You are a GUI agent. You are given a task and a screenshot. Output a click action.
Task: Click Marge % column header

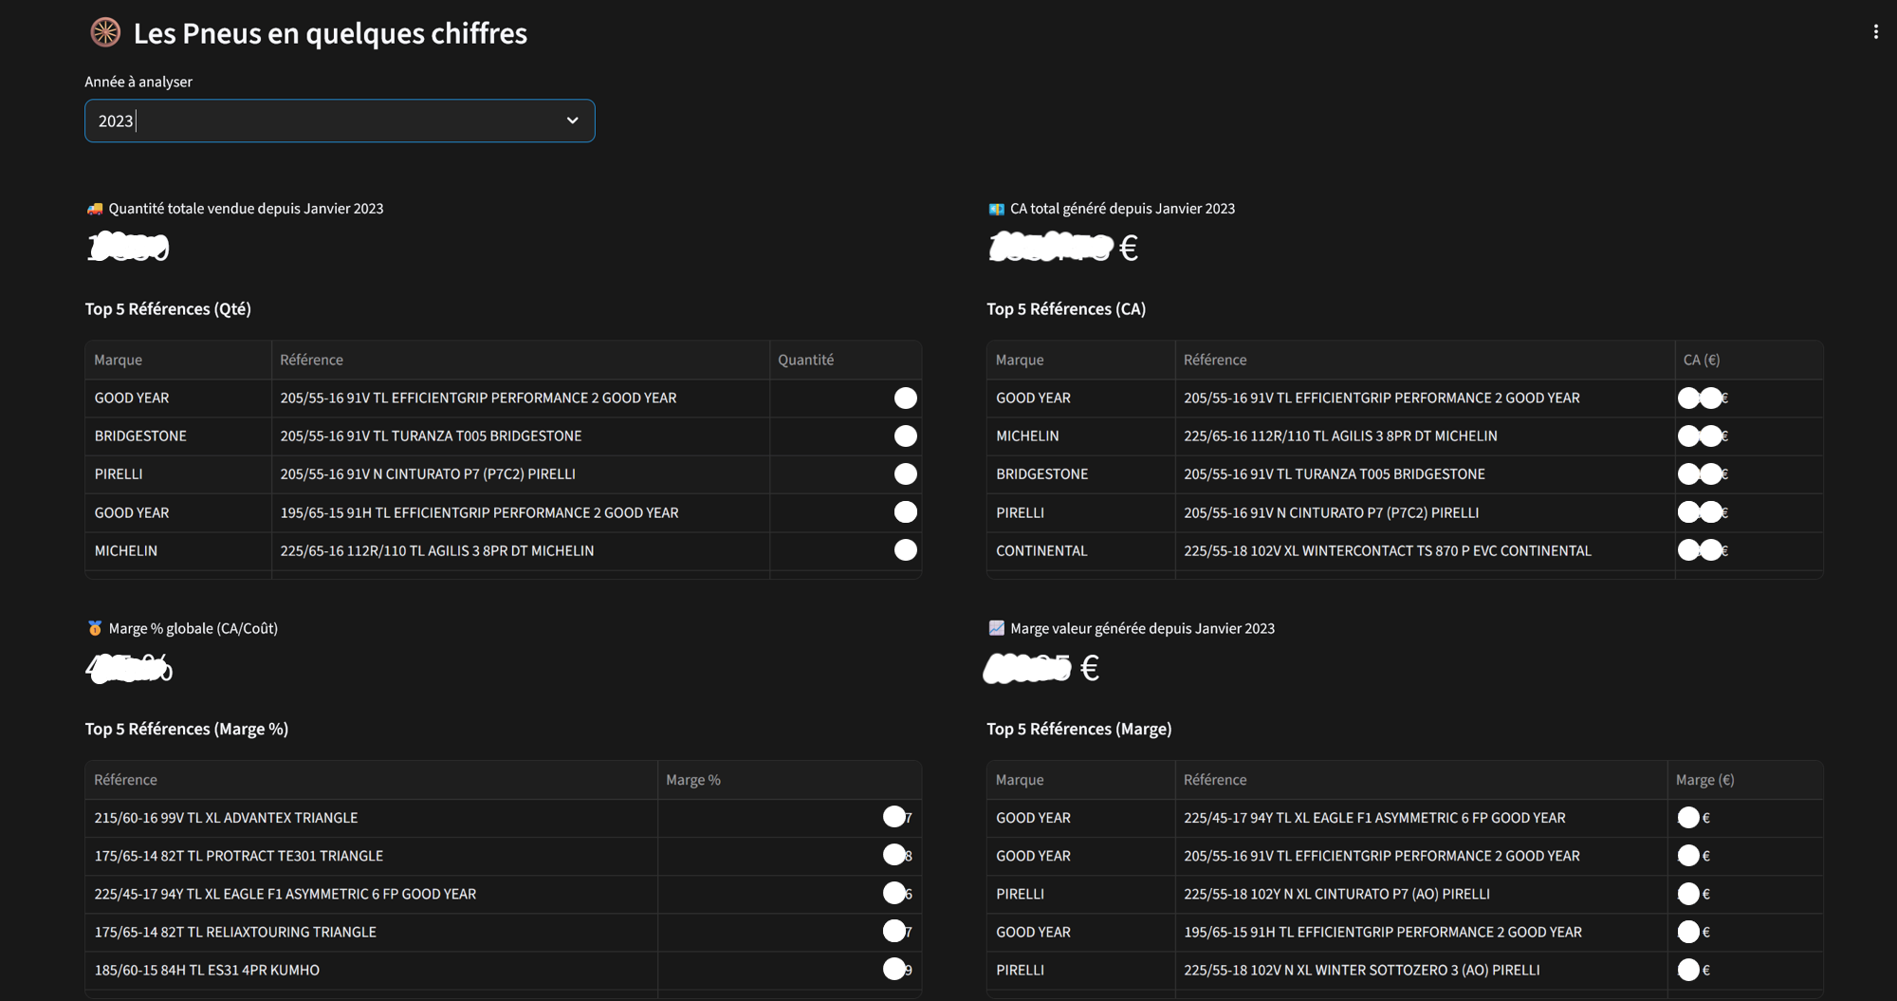click(693, 780)
